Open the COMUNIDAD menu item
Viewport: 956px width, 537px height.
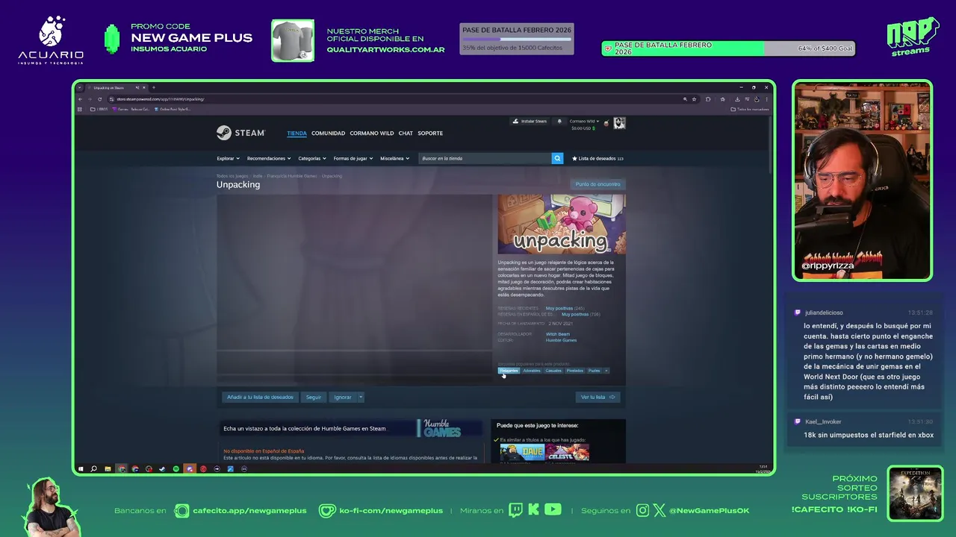328,134
